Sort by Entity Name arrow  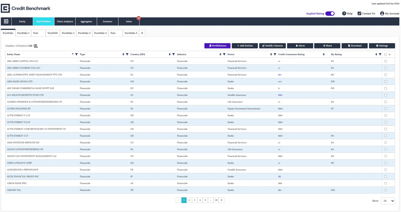(73, 54)
